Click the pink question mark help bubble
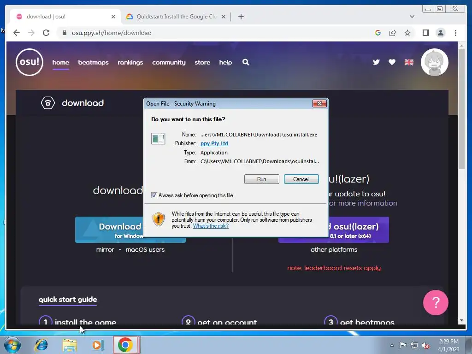Viewport: 472px width, 354px height. 436,302
